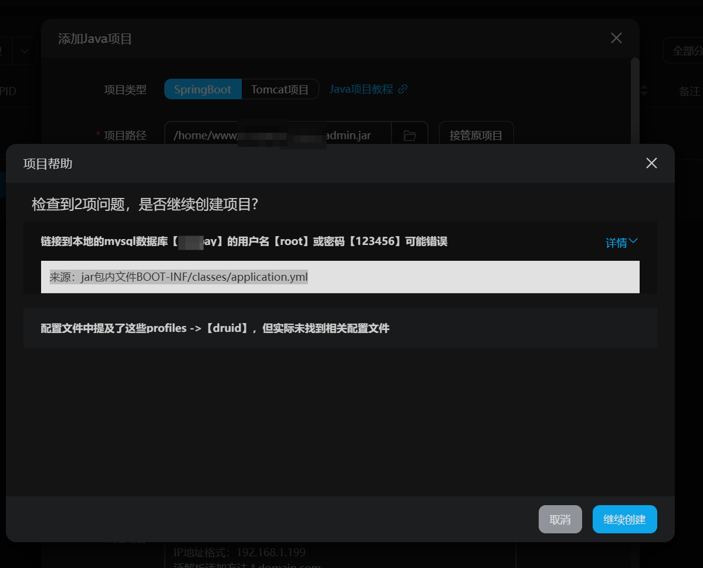Select Tomcat项目 project type
The height and width of the screenshot is (568, 703).
[x=280, y=89]
